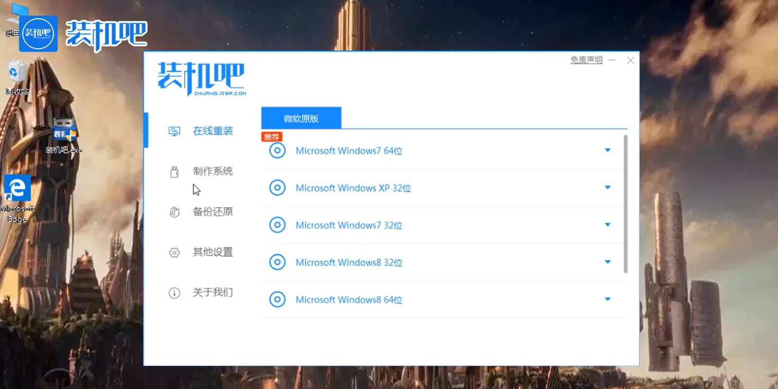Minimize the 装机吧 window

(612, 60)
